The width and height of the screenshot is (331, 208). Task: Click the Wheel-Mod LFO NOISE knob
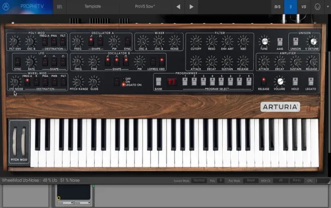coord(15,82)
